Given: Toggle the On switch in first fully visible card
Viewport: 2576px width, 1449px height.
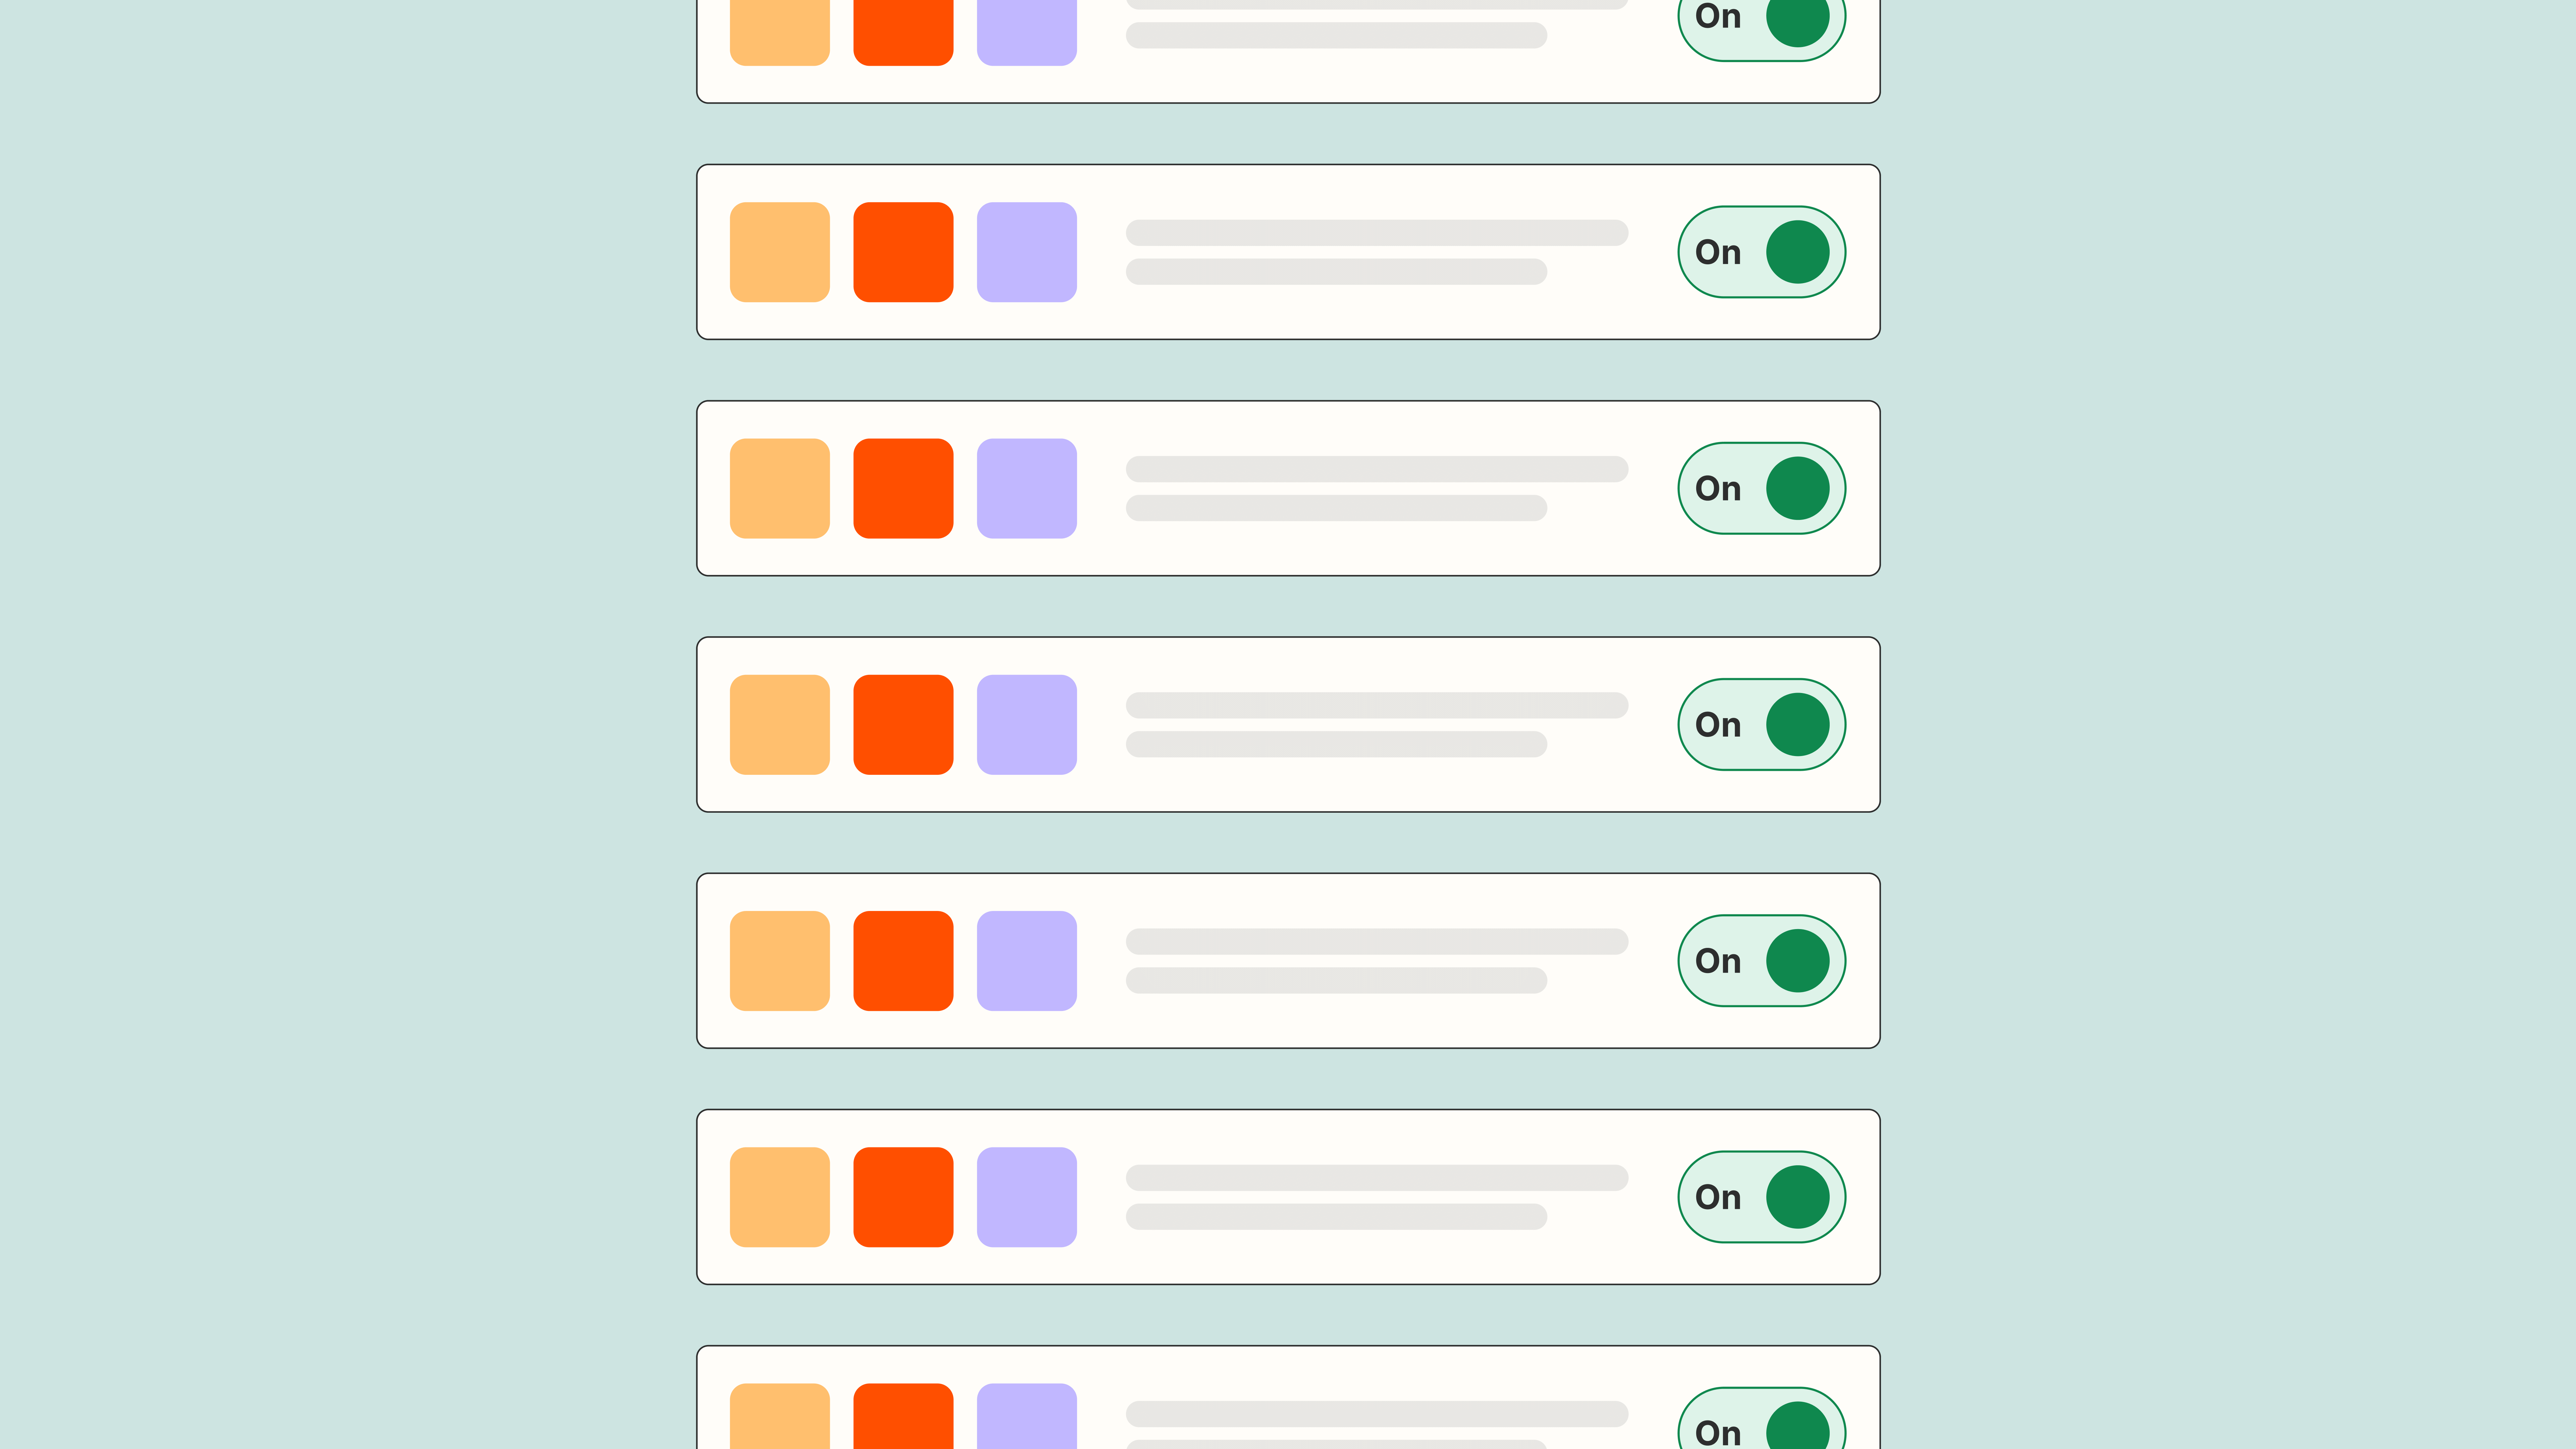Looking at the screenshot, I should click(x=1761, y=252).
